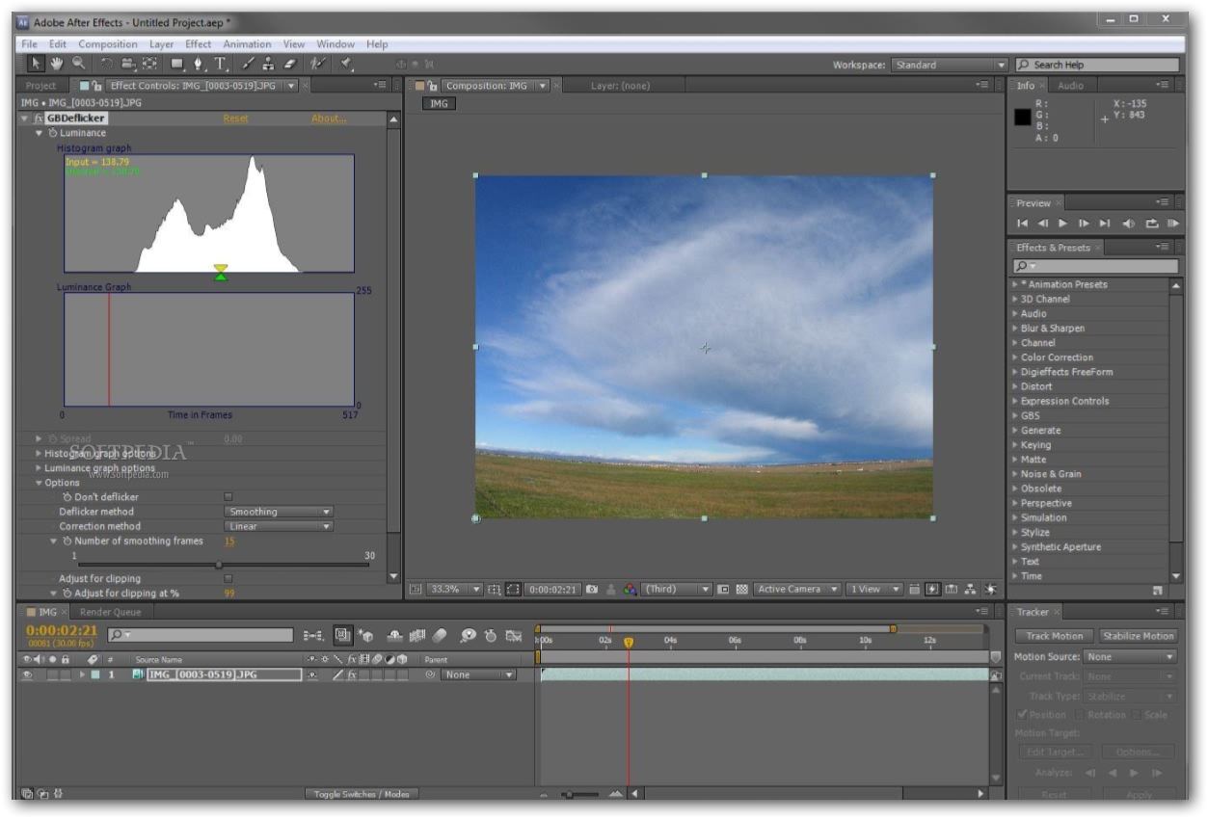Select the Type text tool

[221, 65]
